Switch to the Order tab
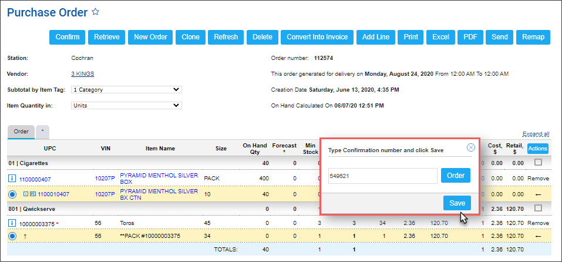 tap(21, 132)
